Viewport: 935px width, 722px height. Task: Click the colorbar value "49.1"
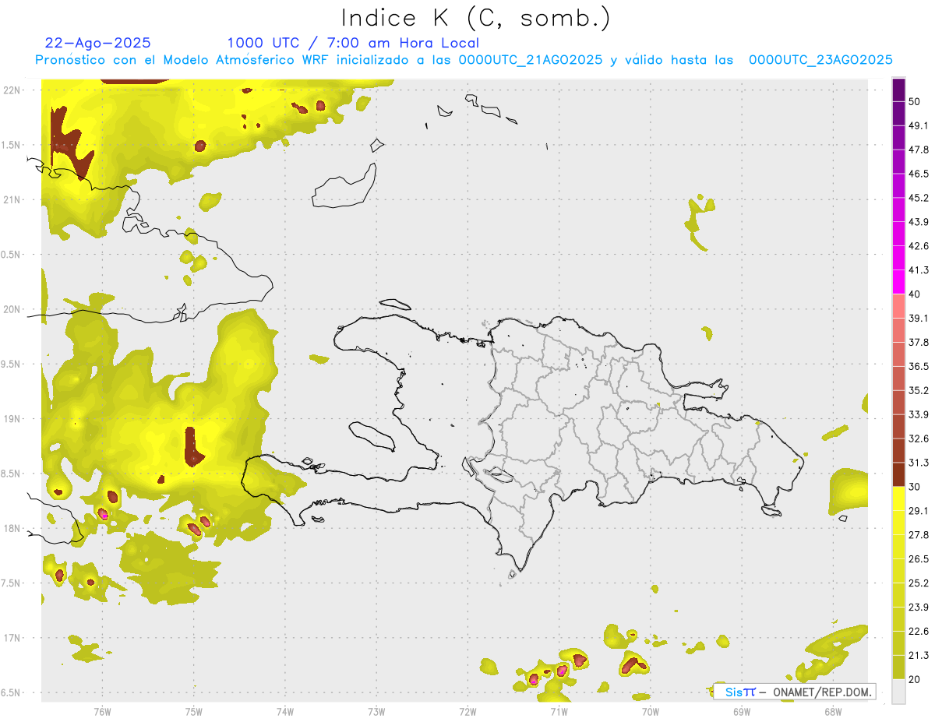click(919, 125)
